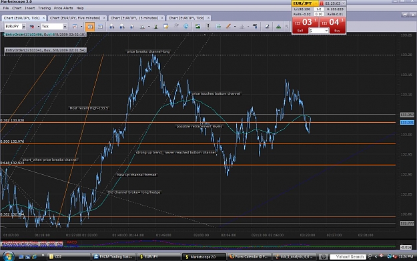Open the Tick period dropdown
417x261 pixels.
coord(65,26)
